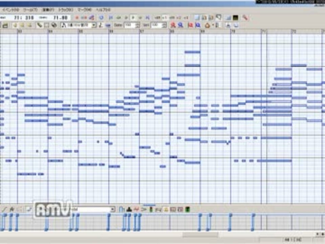
Task: Click the blue graph icon beside the black square
Action: pos(229,18)
